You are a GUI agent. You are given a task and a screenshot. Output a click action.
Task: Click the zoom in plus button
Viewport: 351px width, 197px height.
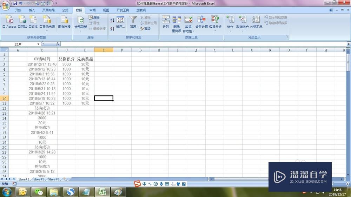(347, 184)
